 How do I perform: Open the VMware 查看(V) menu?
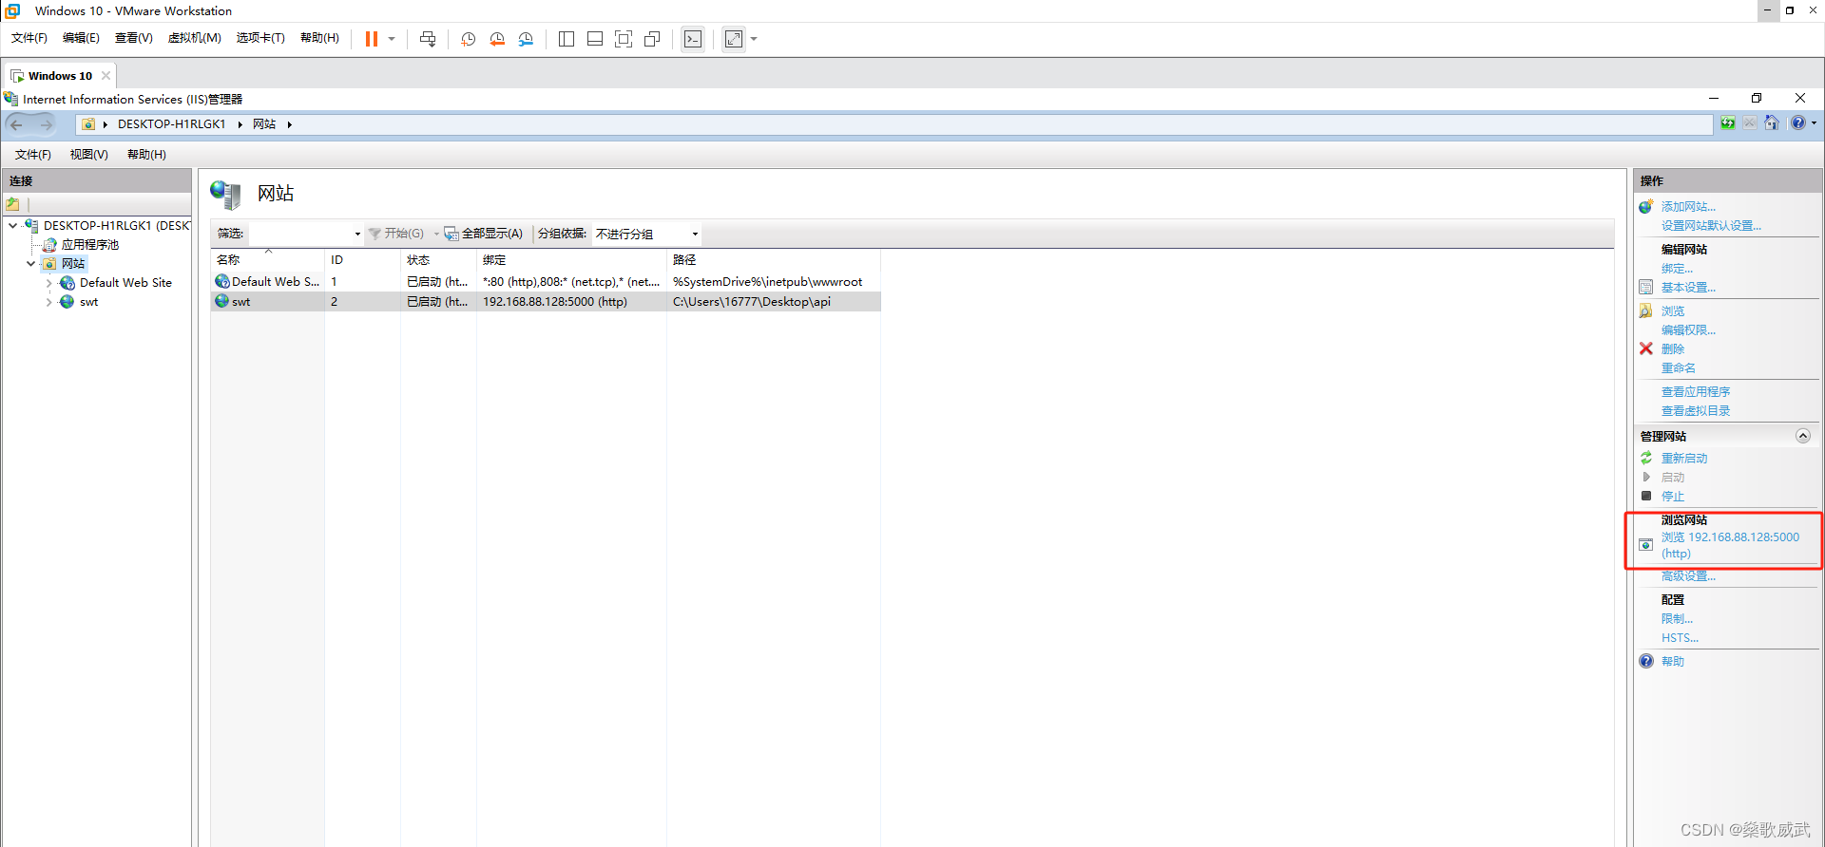[x=134, y=38]
